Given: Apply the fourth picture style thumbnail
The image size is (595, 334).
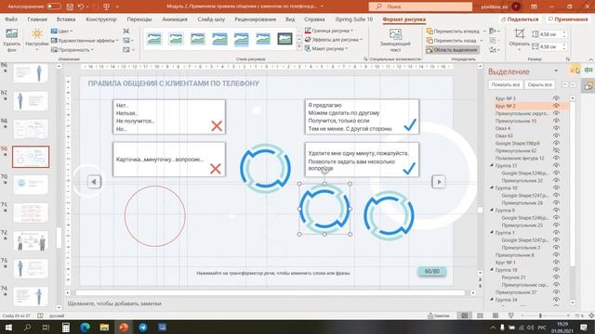Looking at the screenshot, I should (x=219, y=39).
